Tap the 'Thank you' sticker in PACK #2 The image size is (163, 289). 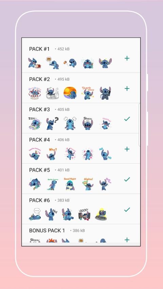coord(88,93)
